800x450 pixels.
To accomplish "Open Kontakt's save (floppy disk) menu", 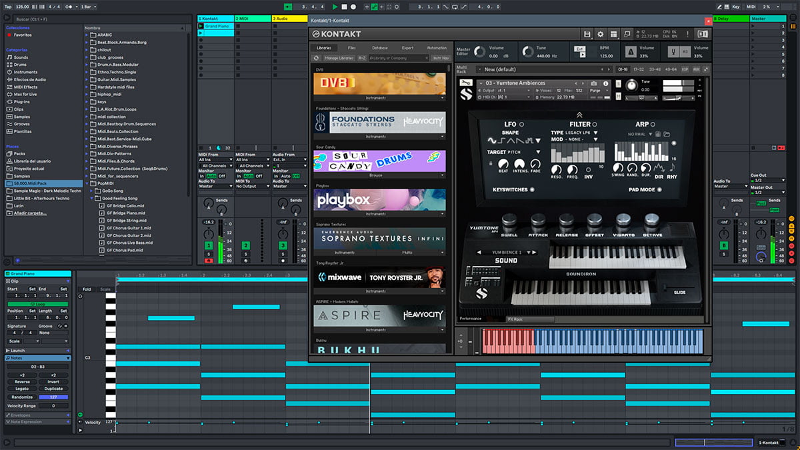I will click(x=587, y=34).
